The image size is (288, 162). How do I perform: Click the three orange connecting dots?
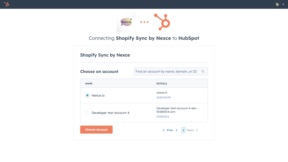(x=144, y=22)
